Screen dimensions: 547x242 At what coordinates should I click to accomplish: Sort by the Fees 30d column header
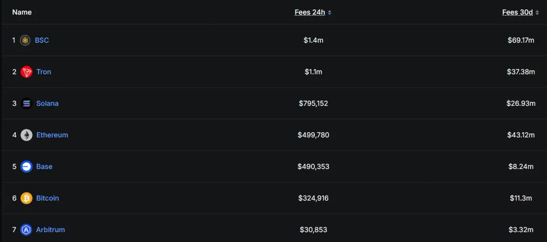(x=517, y=12)
